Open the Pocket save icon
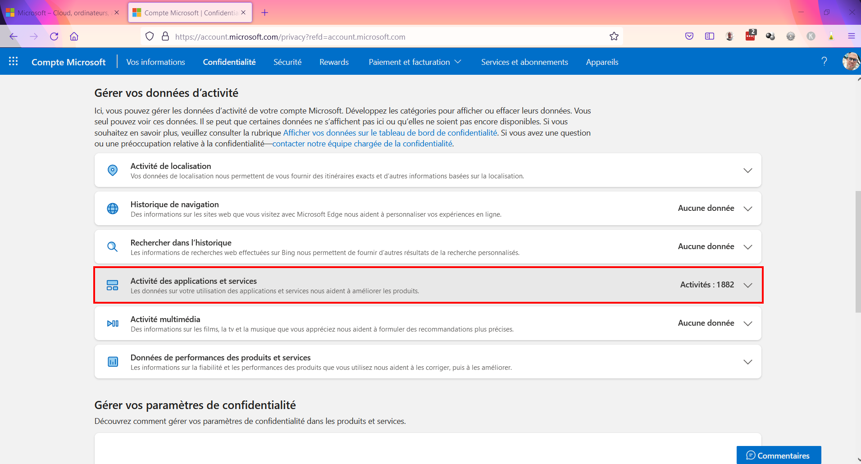 [x=689, y=36]
